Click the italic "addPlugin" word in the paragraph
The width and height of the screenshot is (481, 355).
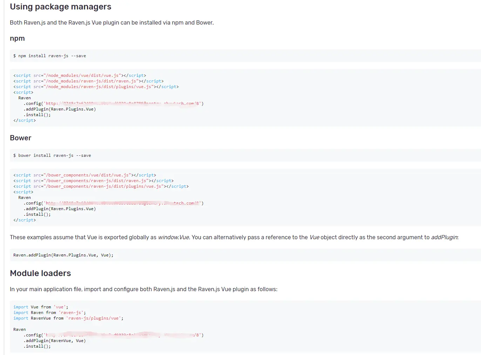[x=444, y=237]
